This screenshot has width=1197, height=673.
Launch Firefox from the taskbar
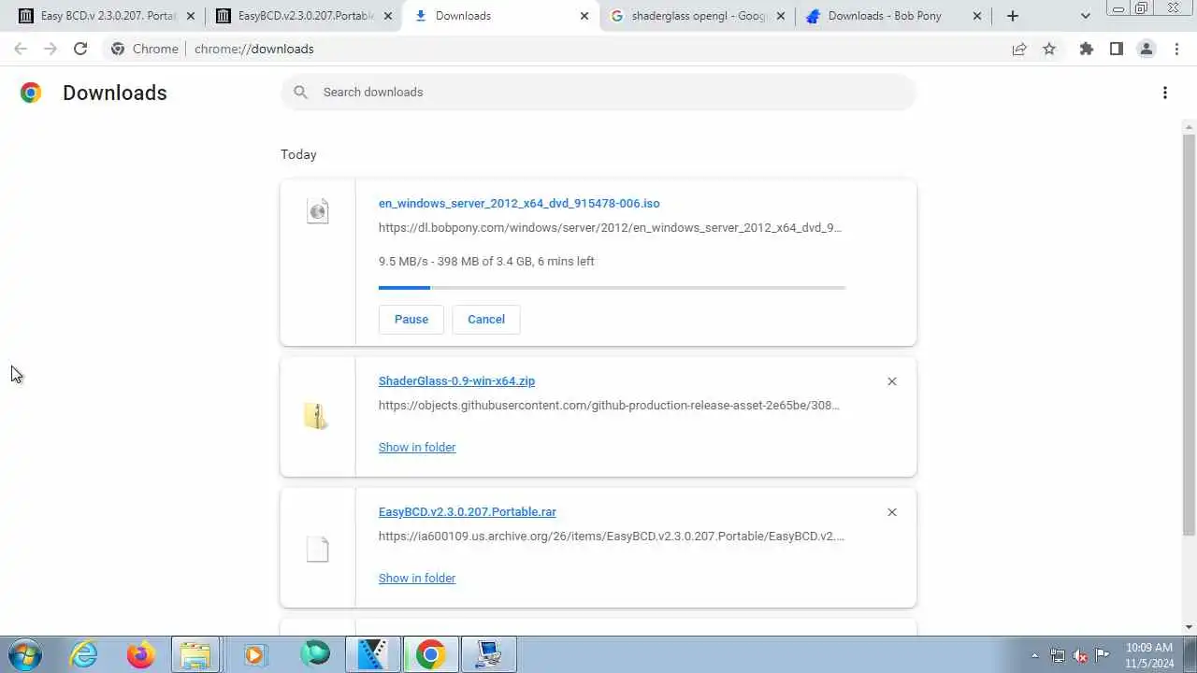(141, 654)
